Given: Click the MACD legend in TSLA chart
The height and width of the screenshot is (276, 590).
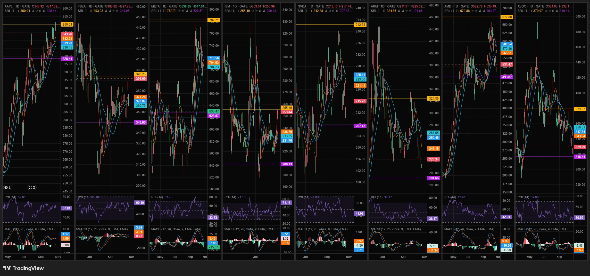Looking at the screenshot, I should point(104,229).
